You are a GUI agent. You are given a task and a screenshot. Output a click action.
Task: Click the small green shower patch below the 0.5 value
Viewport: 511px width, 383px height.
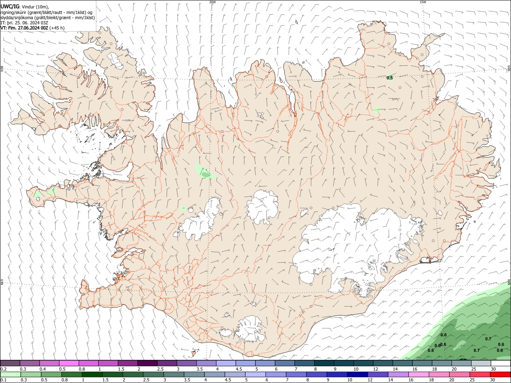376,109
